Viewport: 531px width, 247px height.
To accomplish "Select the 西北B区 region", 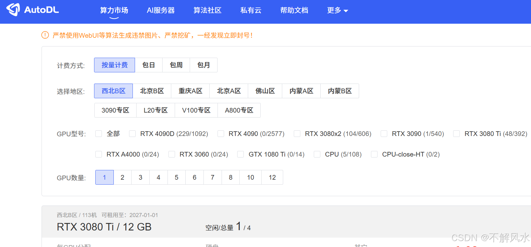I will [x=113, y=91].
